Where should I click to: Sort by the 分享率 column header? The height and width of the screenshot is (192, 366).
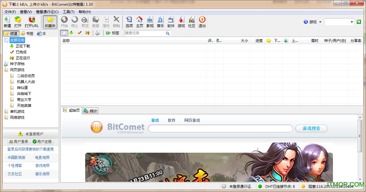(356, 41)
